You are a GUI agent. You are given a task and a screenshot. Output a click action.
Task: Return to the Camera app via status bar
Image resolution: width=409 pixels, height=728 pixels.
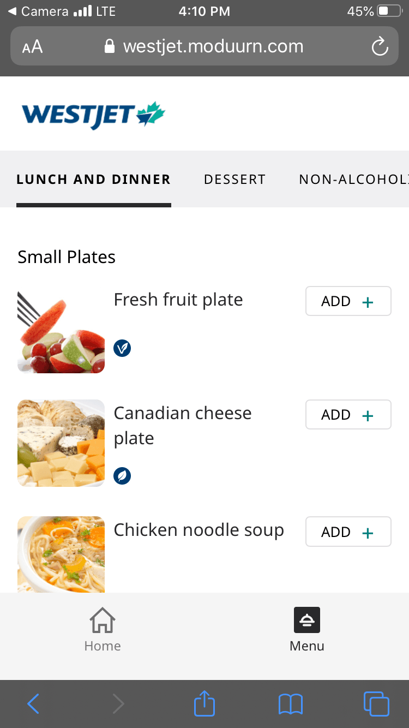38,11
